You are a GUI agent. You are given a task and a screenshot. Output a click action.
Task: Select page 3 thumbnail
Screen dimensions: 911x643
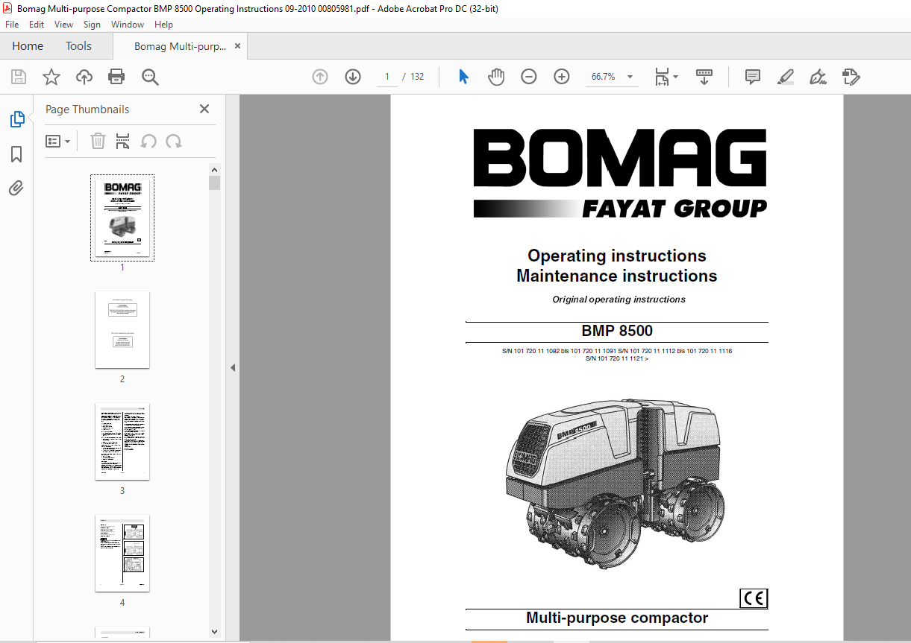click(x=122, y=442)
